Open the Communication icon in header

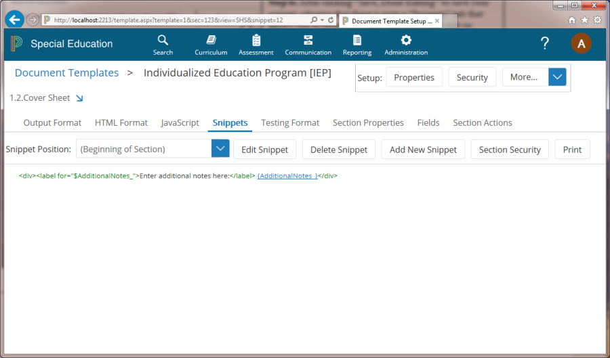[308, 41]
